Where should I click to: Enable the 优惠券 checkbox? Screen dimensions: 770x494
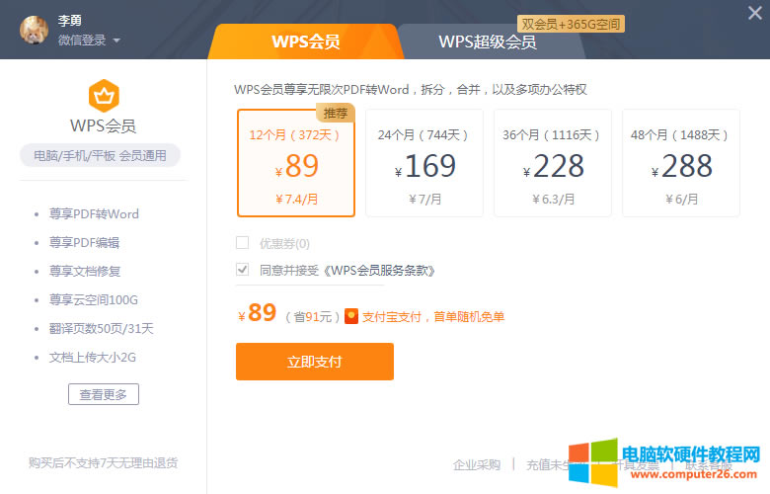tap(242, 243)
